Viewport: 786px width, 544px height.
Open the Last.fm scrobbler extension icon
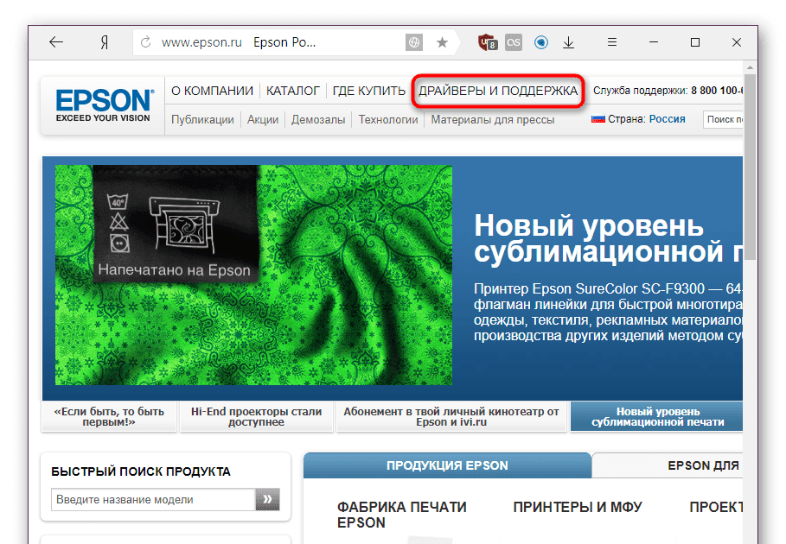(x=514, y=42)
